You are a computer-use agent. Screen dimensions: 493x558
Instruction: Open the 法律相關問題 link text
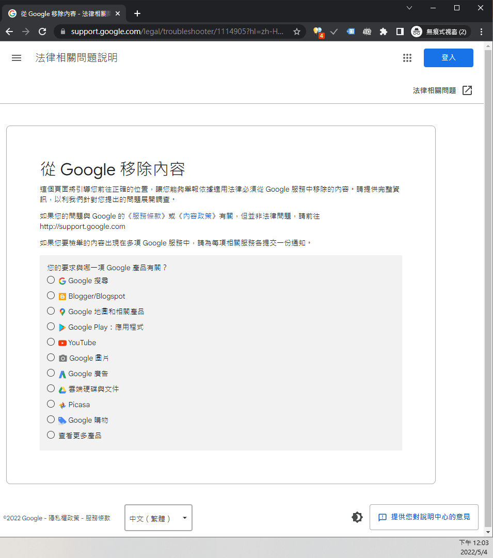click(434, 90)
